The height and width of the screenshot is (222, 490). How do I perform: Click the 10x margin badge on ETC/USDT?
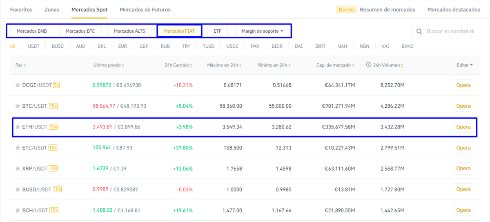(53, 148)
